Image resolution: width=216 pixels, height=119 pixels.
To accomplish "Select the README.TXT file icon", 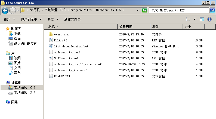I will coord(51,76).
